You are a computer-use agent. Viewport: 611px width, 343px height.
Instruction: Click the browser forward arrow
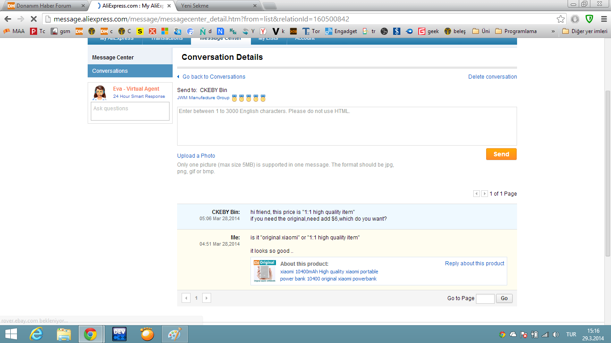21,19
